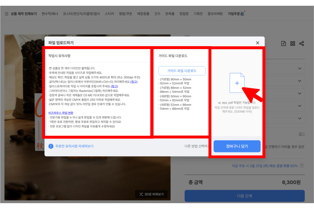Close the 파일 업로드하기 dialog
Image resolution: width=314 pixels, height=209 pixels.
(x=257, y=43)
